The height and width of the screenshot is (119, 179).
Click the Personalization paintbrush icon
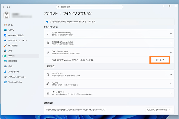click(5, 46)
